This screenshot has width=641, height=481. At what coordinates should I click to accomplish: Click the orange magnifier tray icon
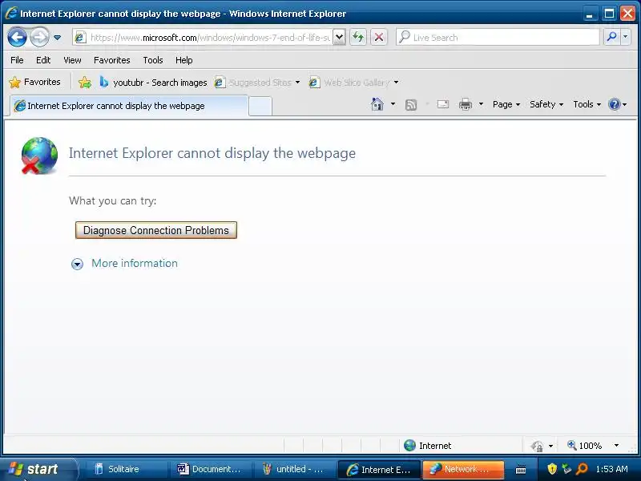[x=582, y=469]
